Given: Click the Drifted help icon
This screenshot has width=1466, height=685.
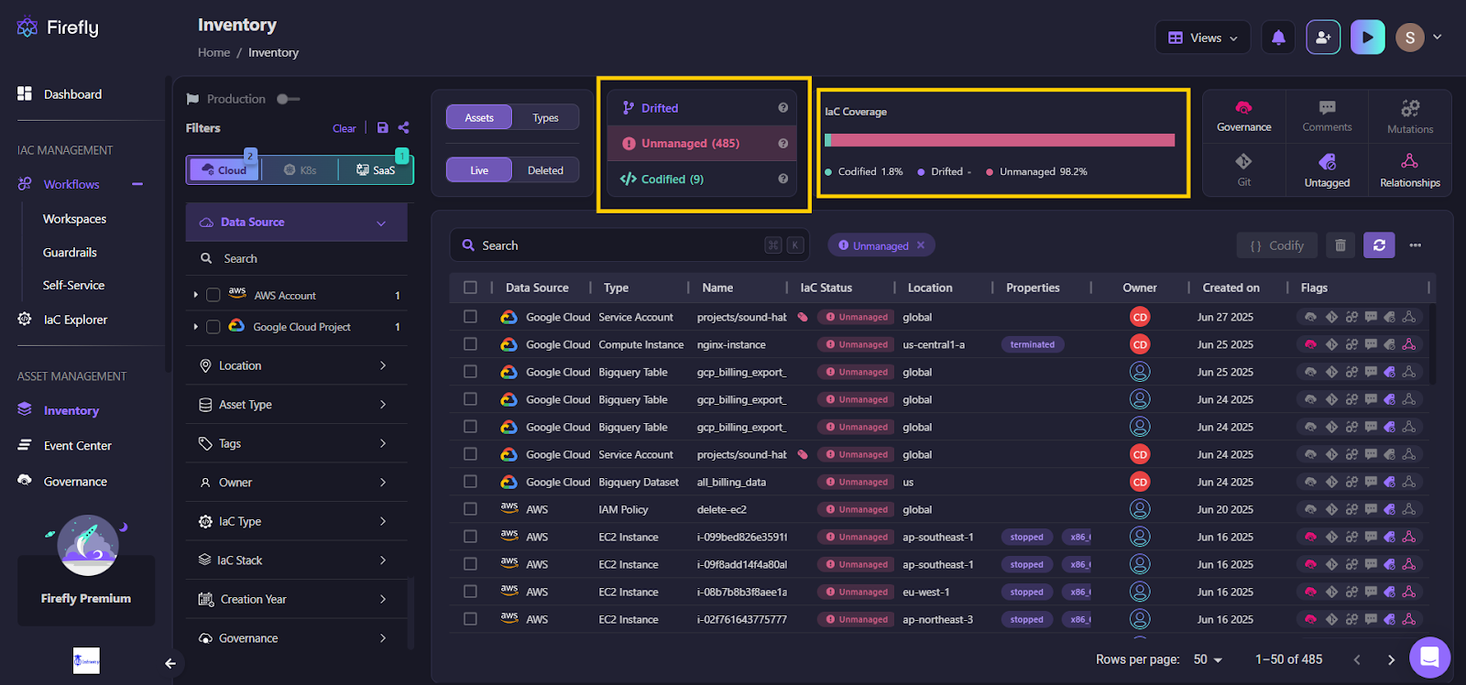Looking at the screenshot, I should (x=783, y=108).
